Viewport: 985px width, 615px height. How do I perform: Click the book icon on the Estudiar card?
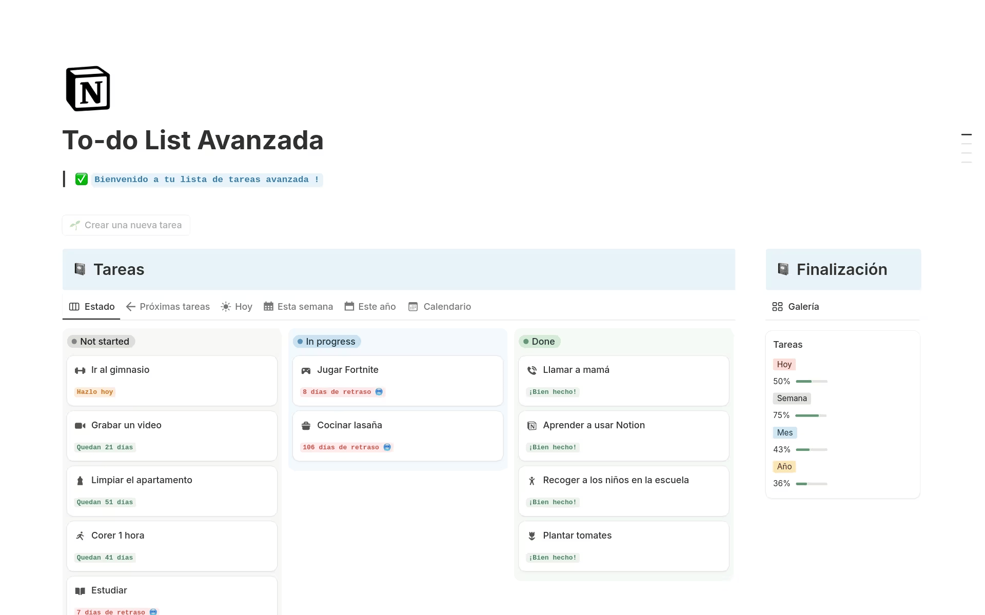coord(80,590)
